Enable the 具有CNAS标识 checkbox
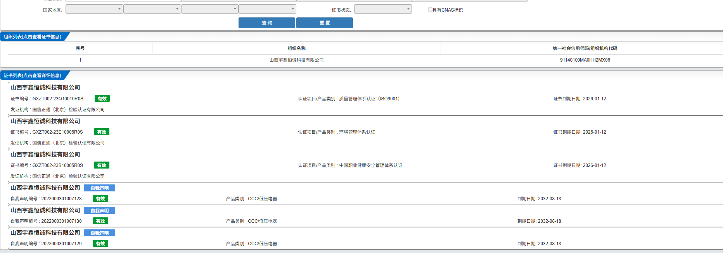The width and height of the screenshot is (723, 253). 430,10
